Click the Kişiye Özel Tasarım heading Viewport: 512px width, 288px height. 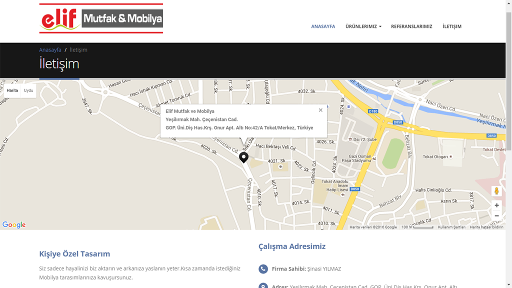[x=74, y=253]
